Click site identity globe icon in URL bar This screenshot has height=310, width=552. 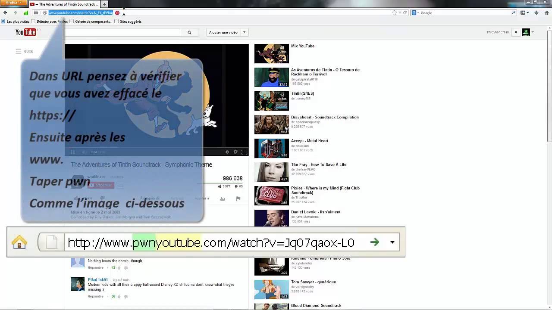coord(44,13)
